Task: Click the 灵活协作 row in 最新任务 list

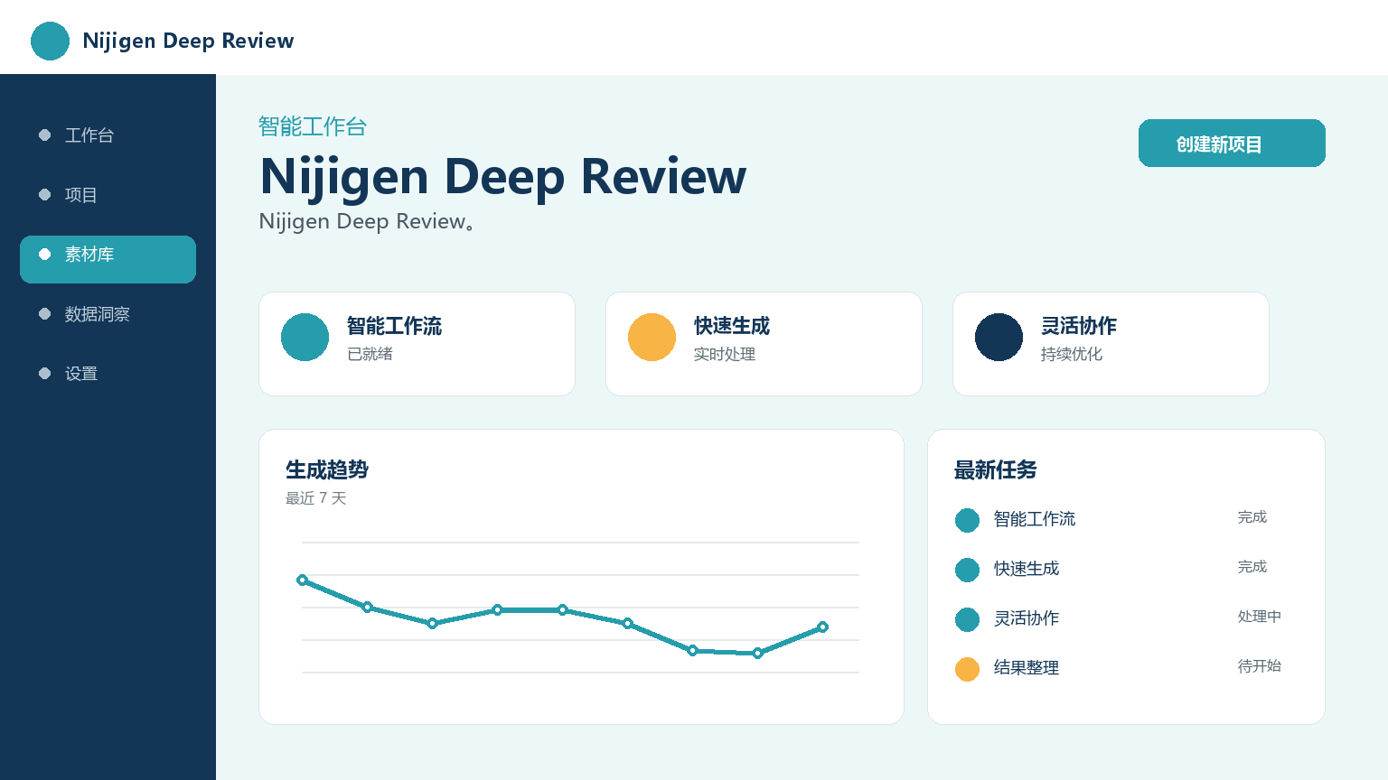Action: tap(1126, 618)
